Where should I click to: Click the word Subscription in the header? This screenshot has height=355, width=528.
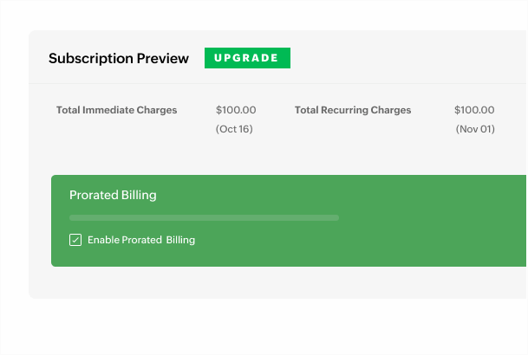[x=90, y=59]
